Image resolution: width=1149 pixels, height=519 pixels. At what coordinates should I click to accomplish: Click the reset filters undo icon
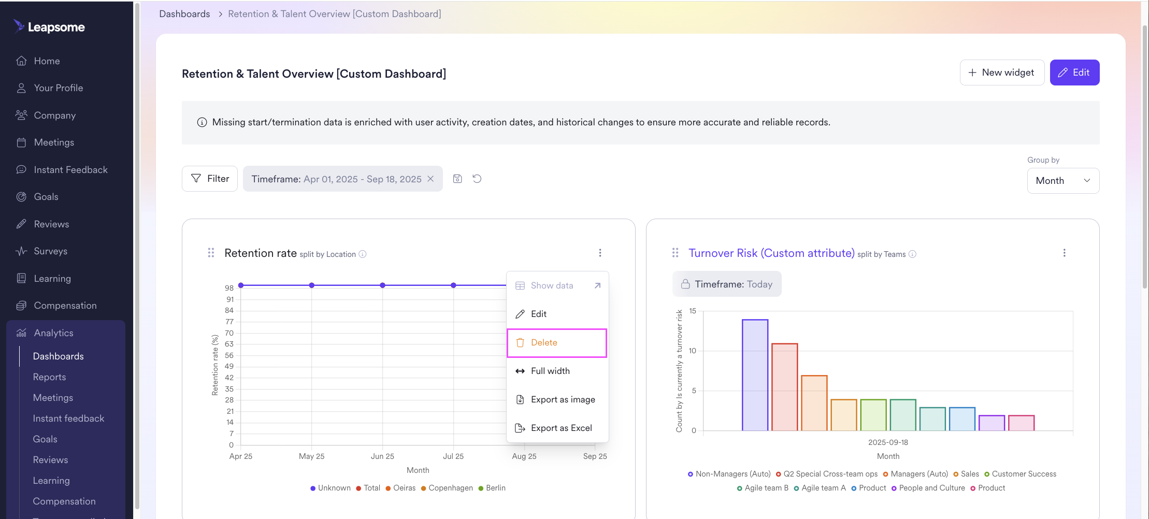[477, 179]
